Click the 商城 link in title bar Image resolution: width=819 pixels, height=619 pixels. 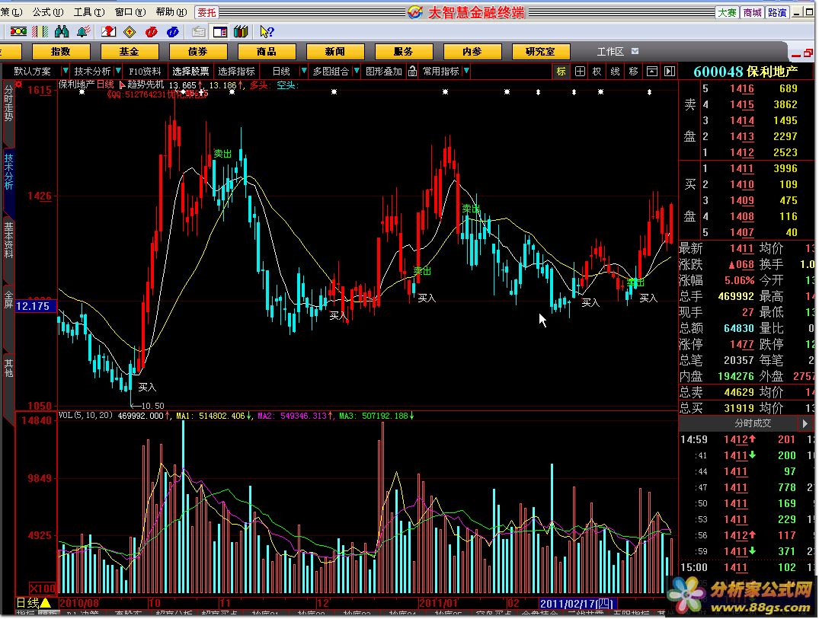point(752,12)
